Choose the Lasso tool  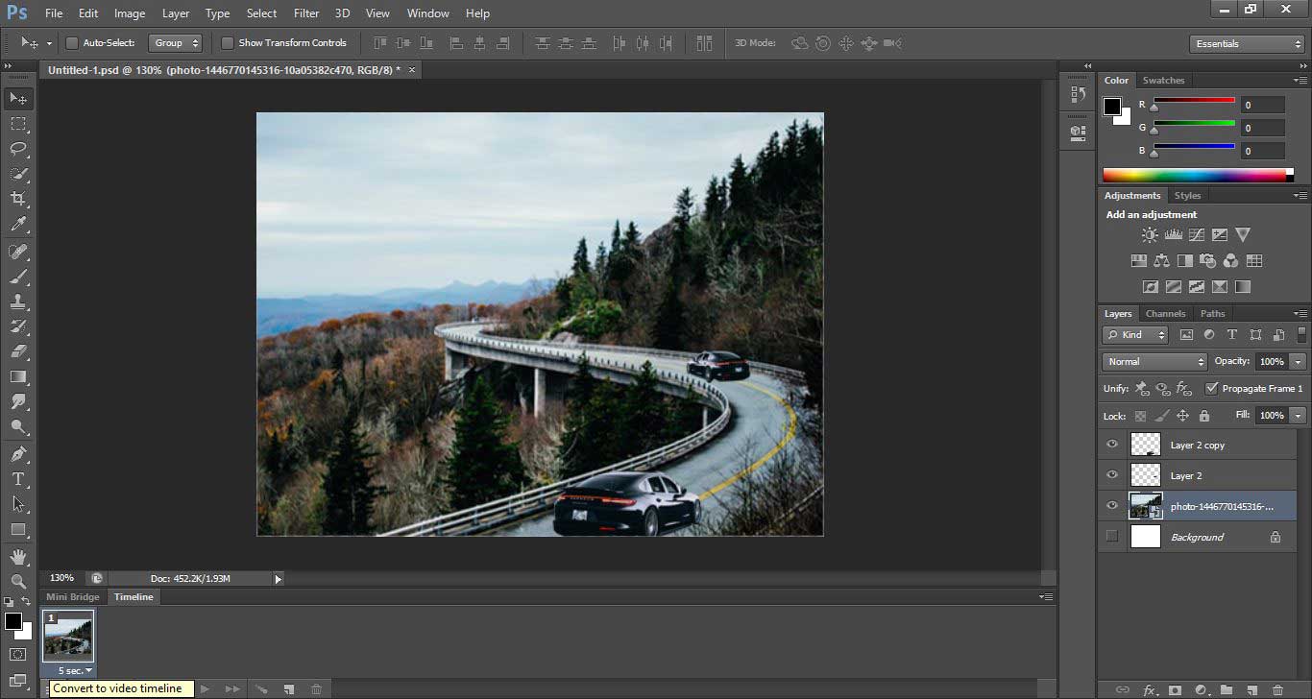(18, 149)
